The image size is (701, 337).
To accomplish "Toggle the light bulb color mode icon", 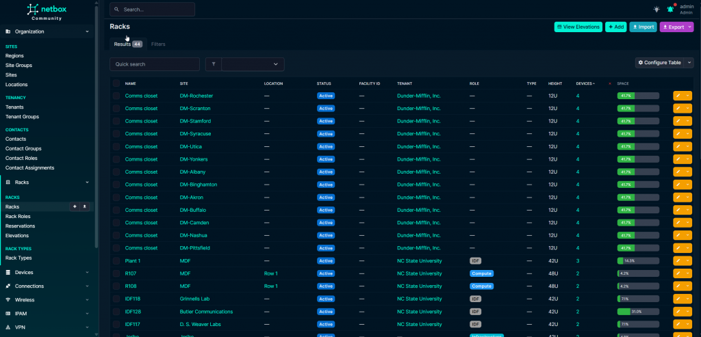I will [657, 9].
